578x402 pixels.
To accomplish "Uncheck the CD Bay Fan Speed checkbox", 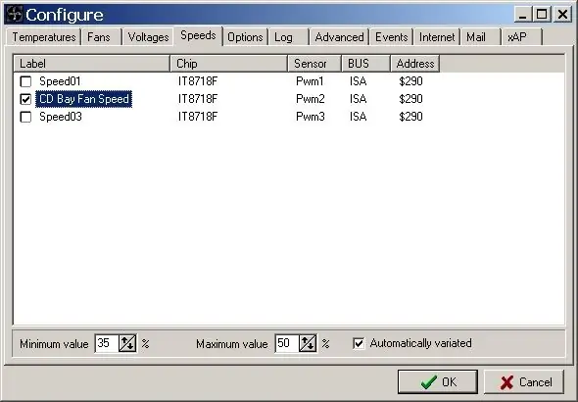I will (25, 99).
